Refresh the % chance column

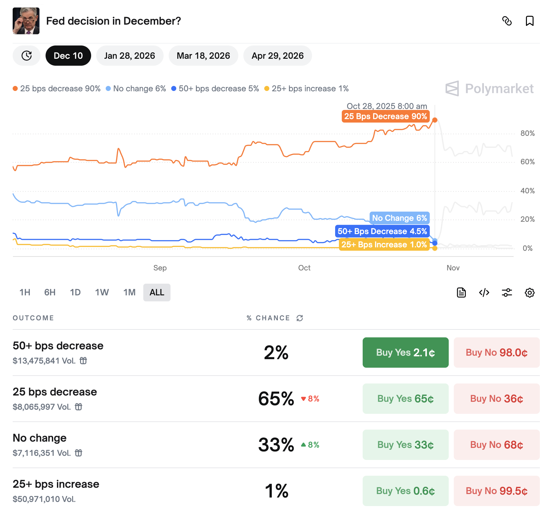[x=300, y=318]
